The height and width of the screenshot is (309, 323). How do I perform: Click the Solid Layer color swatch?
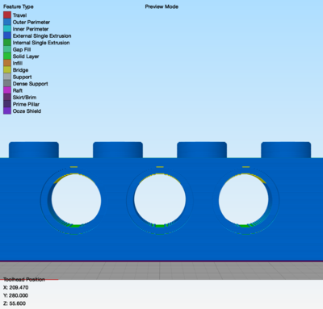(x=7, y=56)
